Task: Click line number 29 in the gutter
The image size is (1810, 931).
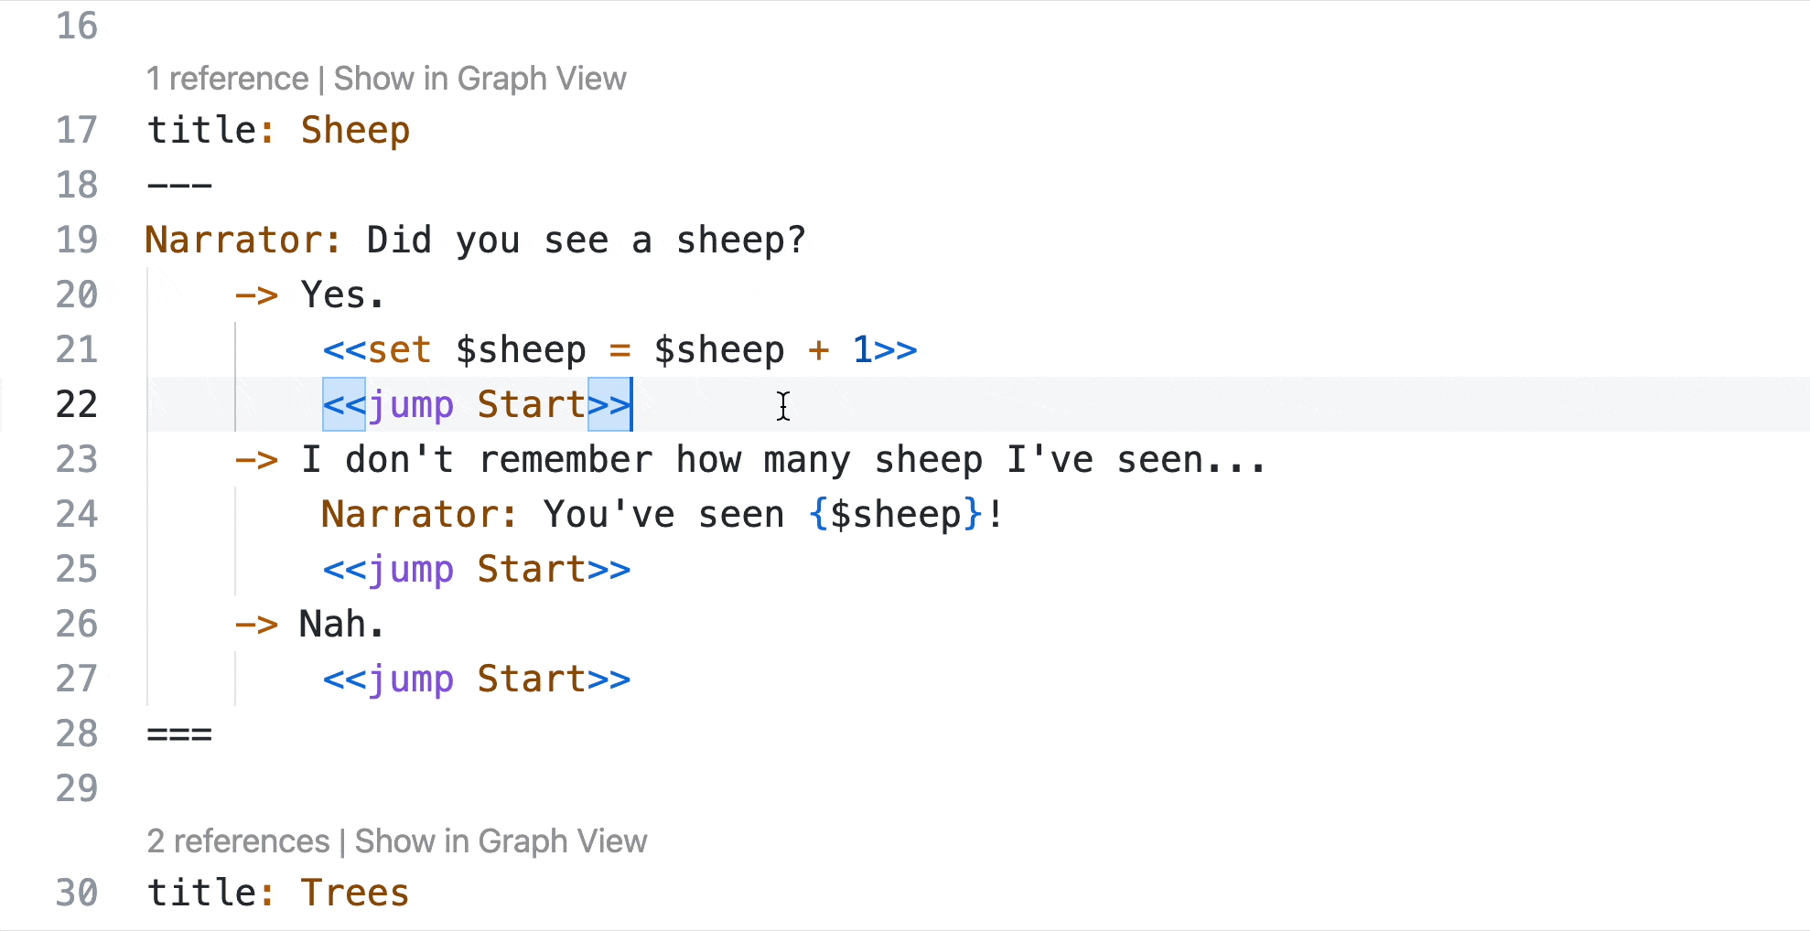Action: point(76,788)
